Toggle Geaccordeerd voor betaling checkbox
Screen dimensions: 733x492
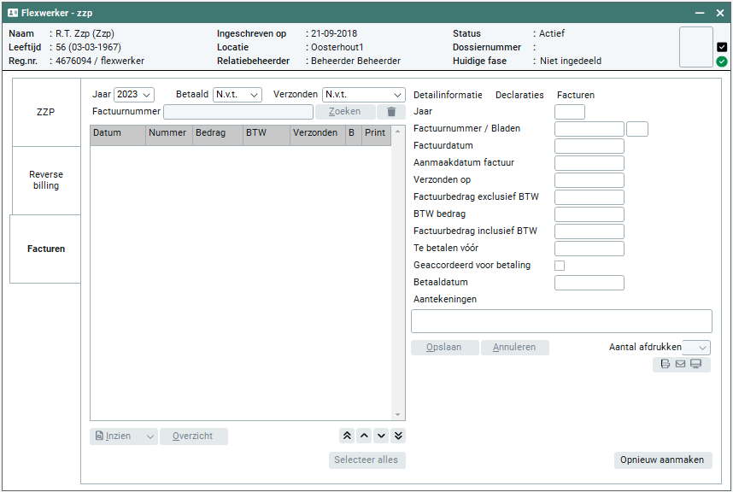coord(560,266)
